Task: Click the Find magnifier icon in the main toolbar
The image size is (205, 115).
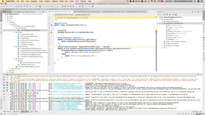Action: click(x=25, y=6)
